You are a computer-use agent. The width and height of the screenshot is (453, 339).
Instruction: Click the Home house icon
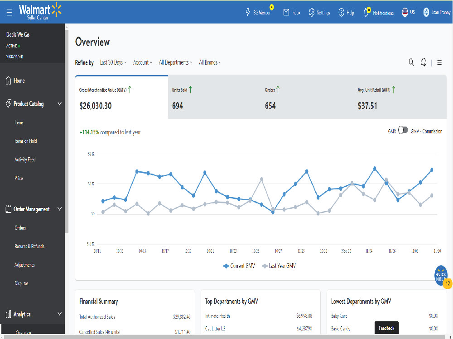(8, 80)
